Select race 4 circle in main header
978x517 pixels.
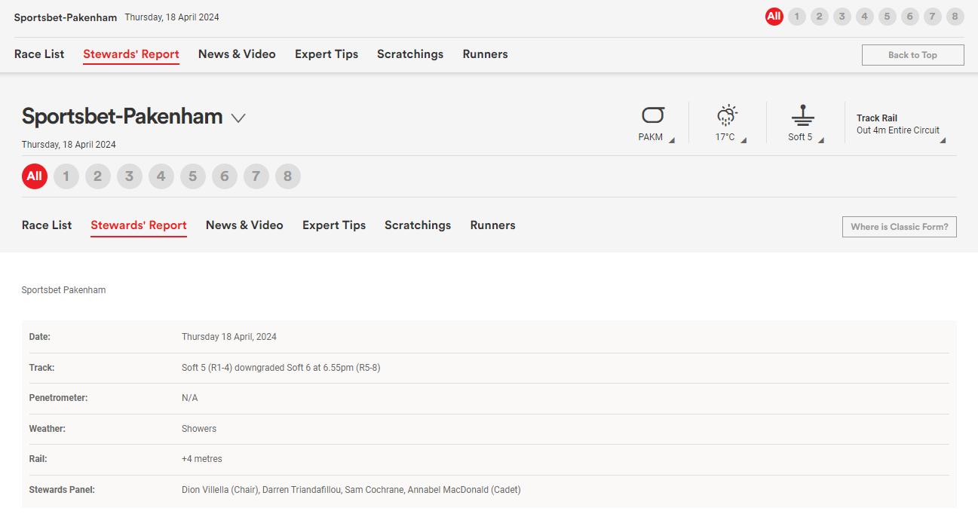[161, 176]
